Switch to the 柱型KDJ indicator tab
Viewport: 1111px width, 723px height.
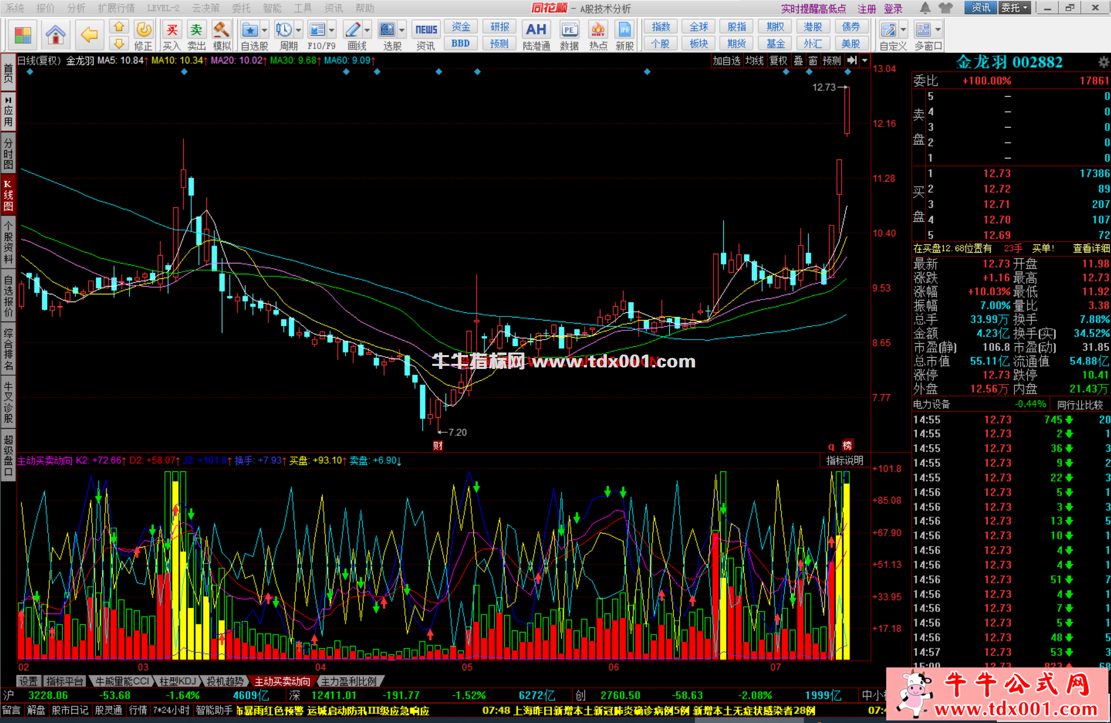coord(177,681)
